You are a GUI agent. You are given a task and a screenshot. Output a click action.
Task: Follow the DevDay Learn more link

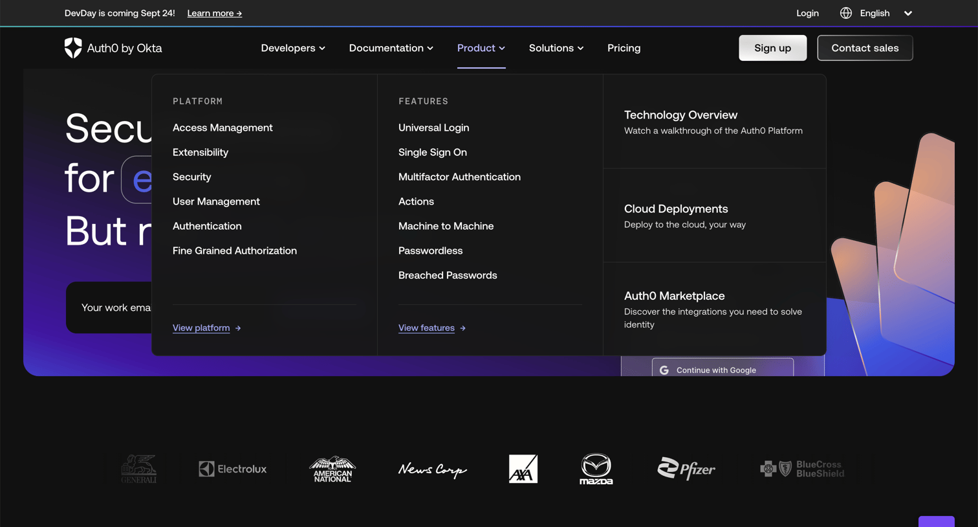[x=215, y=13]
